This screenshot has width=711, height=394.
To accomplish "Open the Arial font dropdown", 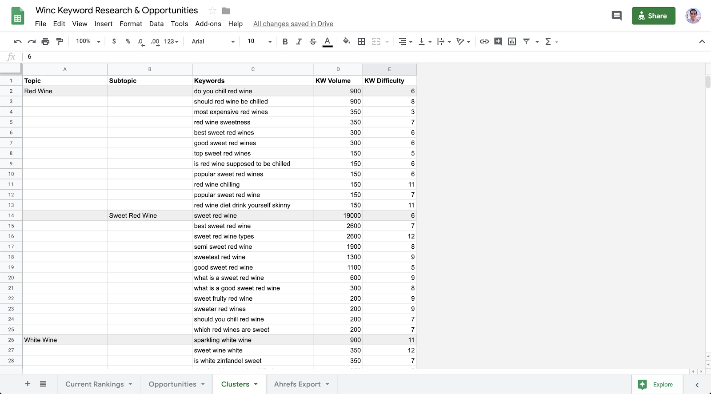I will (213, 41).
